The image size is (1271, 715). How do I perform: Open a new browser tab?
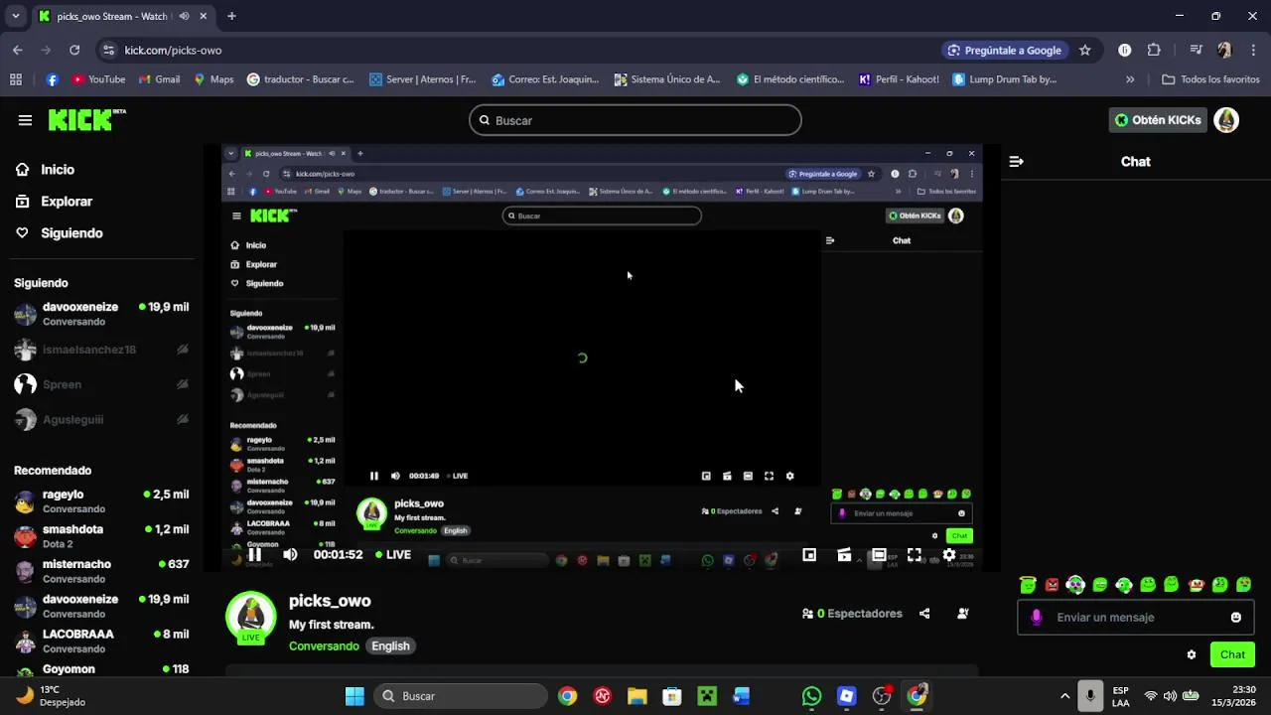point(231,16)
